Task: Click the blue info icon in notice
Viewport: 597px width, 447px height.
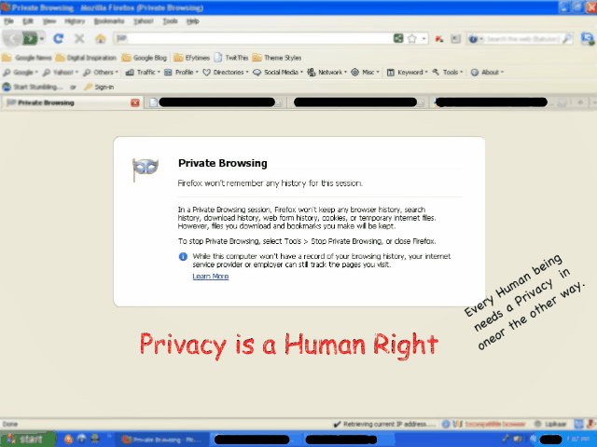Action: click(x=183, y=257)
